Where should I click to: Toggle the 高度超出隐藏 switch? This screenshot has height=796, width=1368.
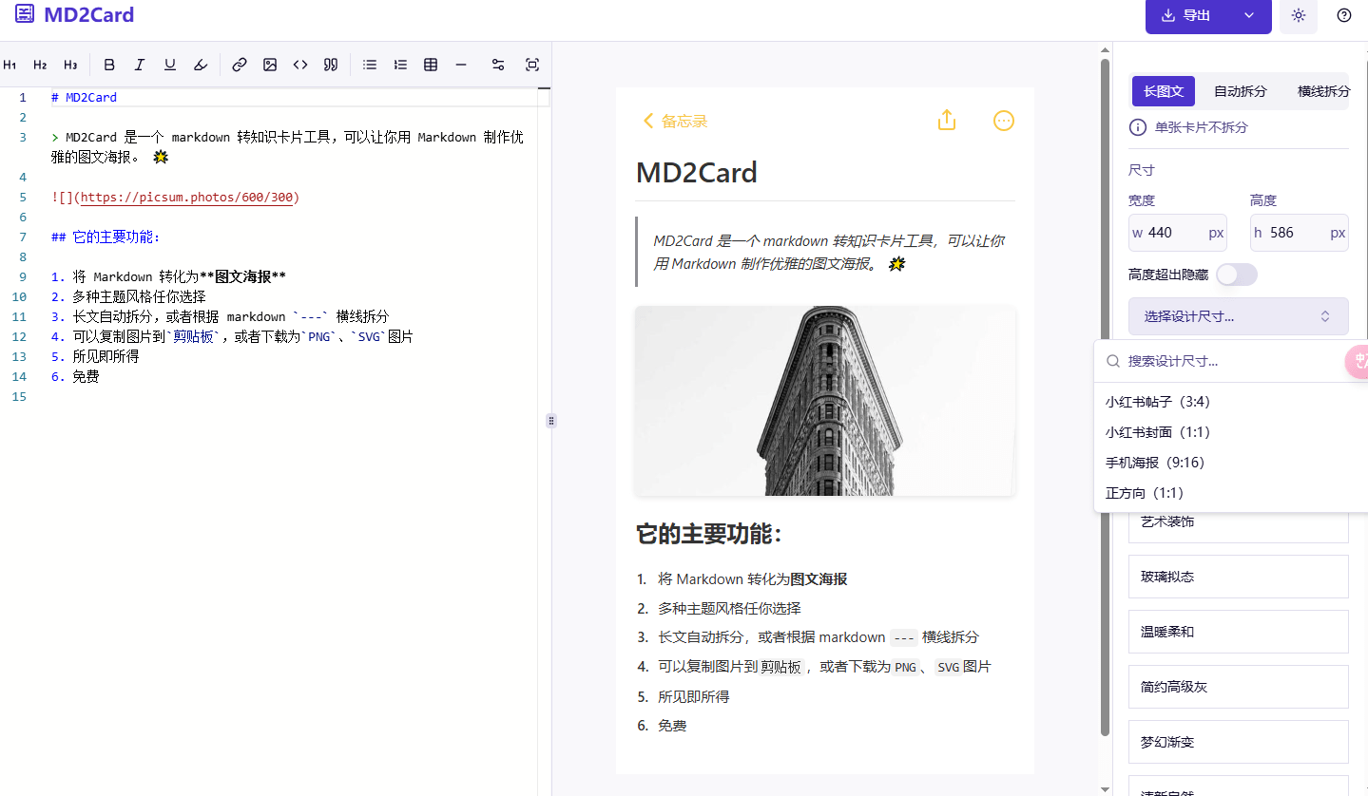pyautogui.click(x=1236, y=275)
